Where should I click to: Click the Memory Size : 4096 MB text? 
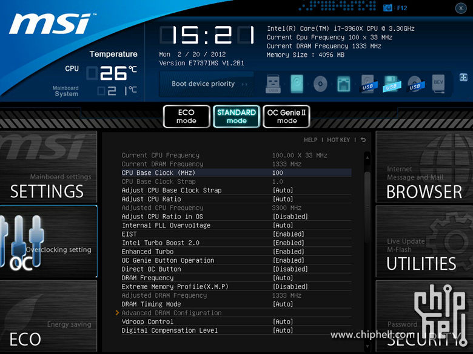(305, 55)
